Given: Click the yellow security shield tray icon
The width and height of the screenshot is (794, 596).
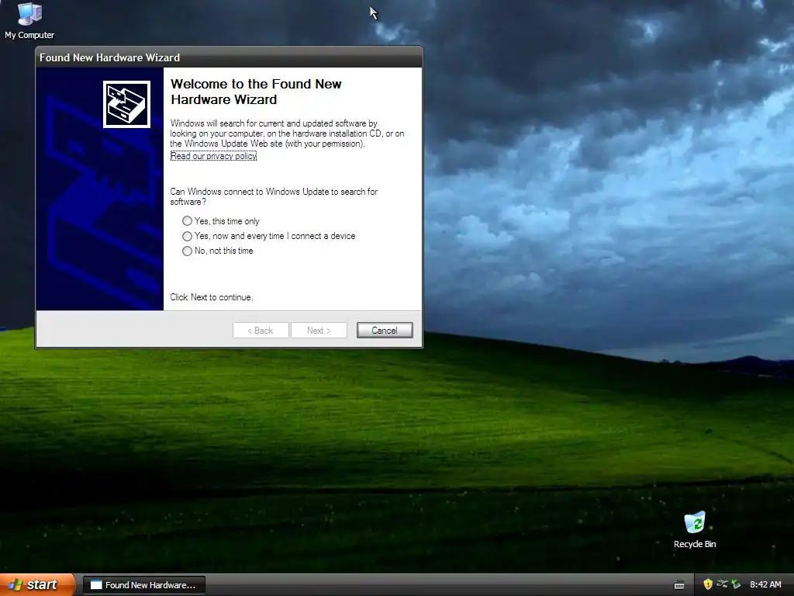Looking at the screenshot, I should click(708, 584).
